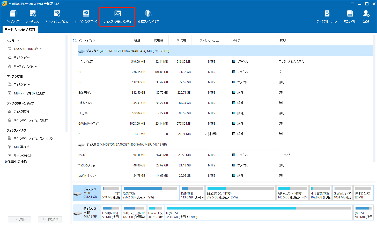377x225 pixels.
Task: Run サーフェステスト (Surface Test)
Action: (20, 156)
